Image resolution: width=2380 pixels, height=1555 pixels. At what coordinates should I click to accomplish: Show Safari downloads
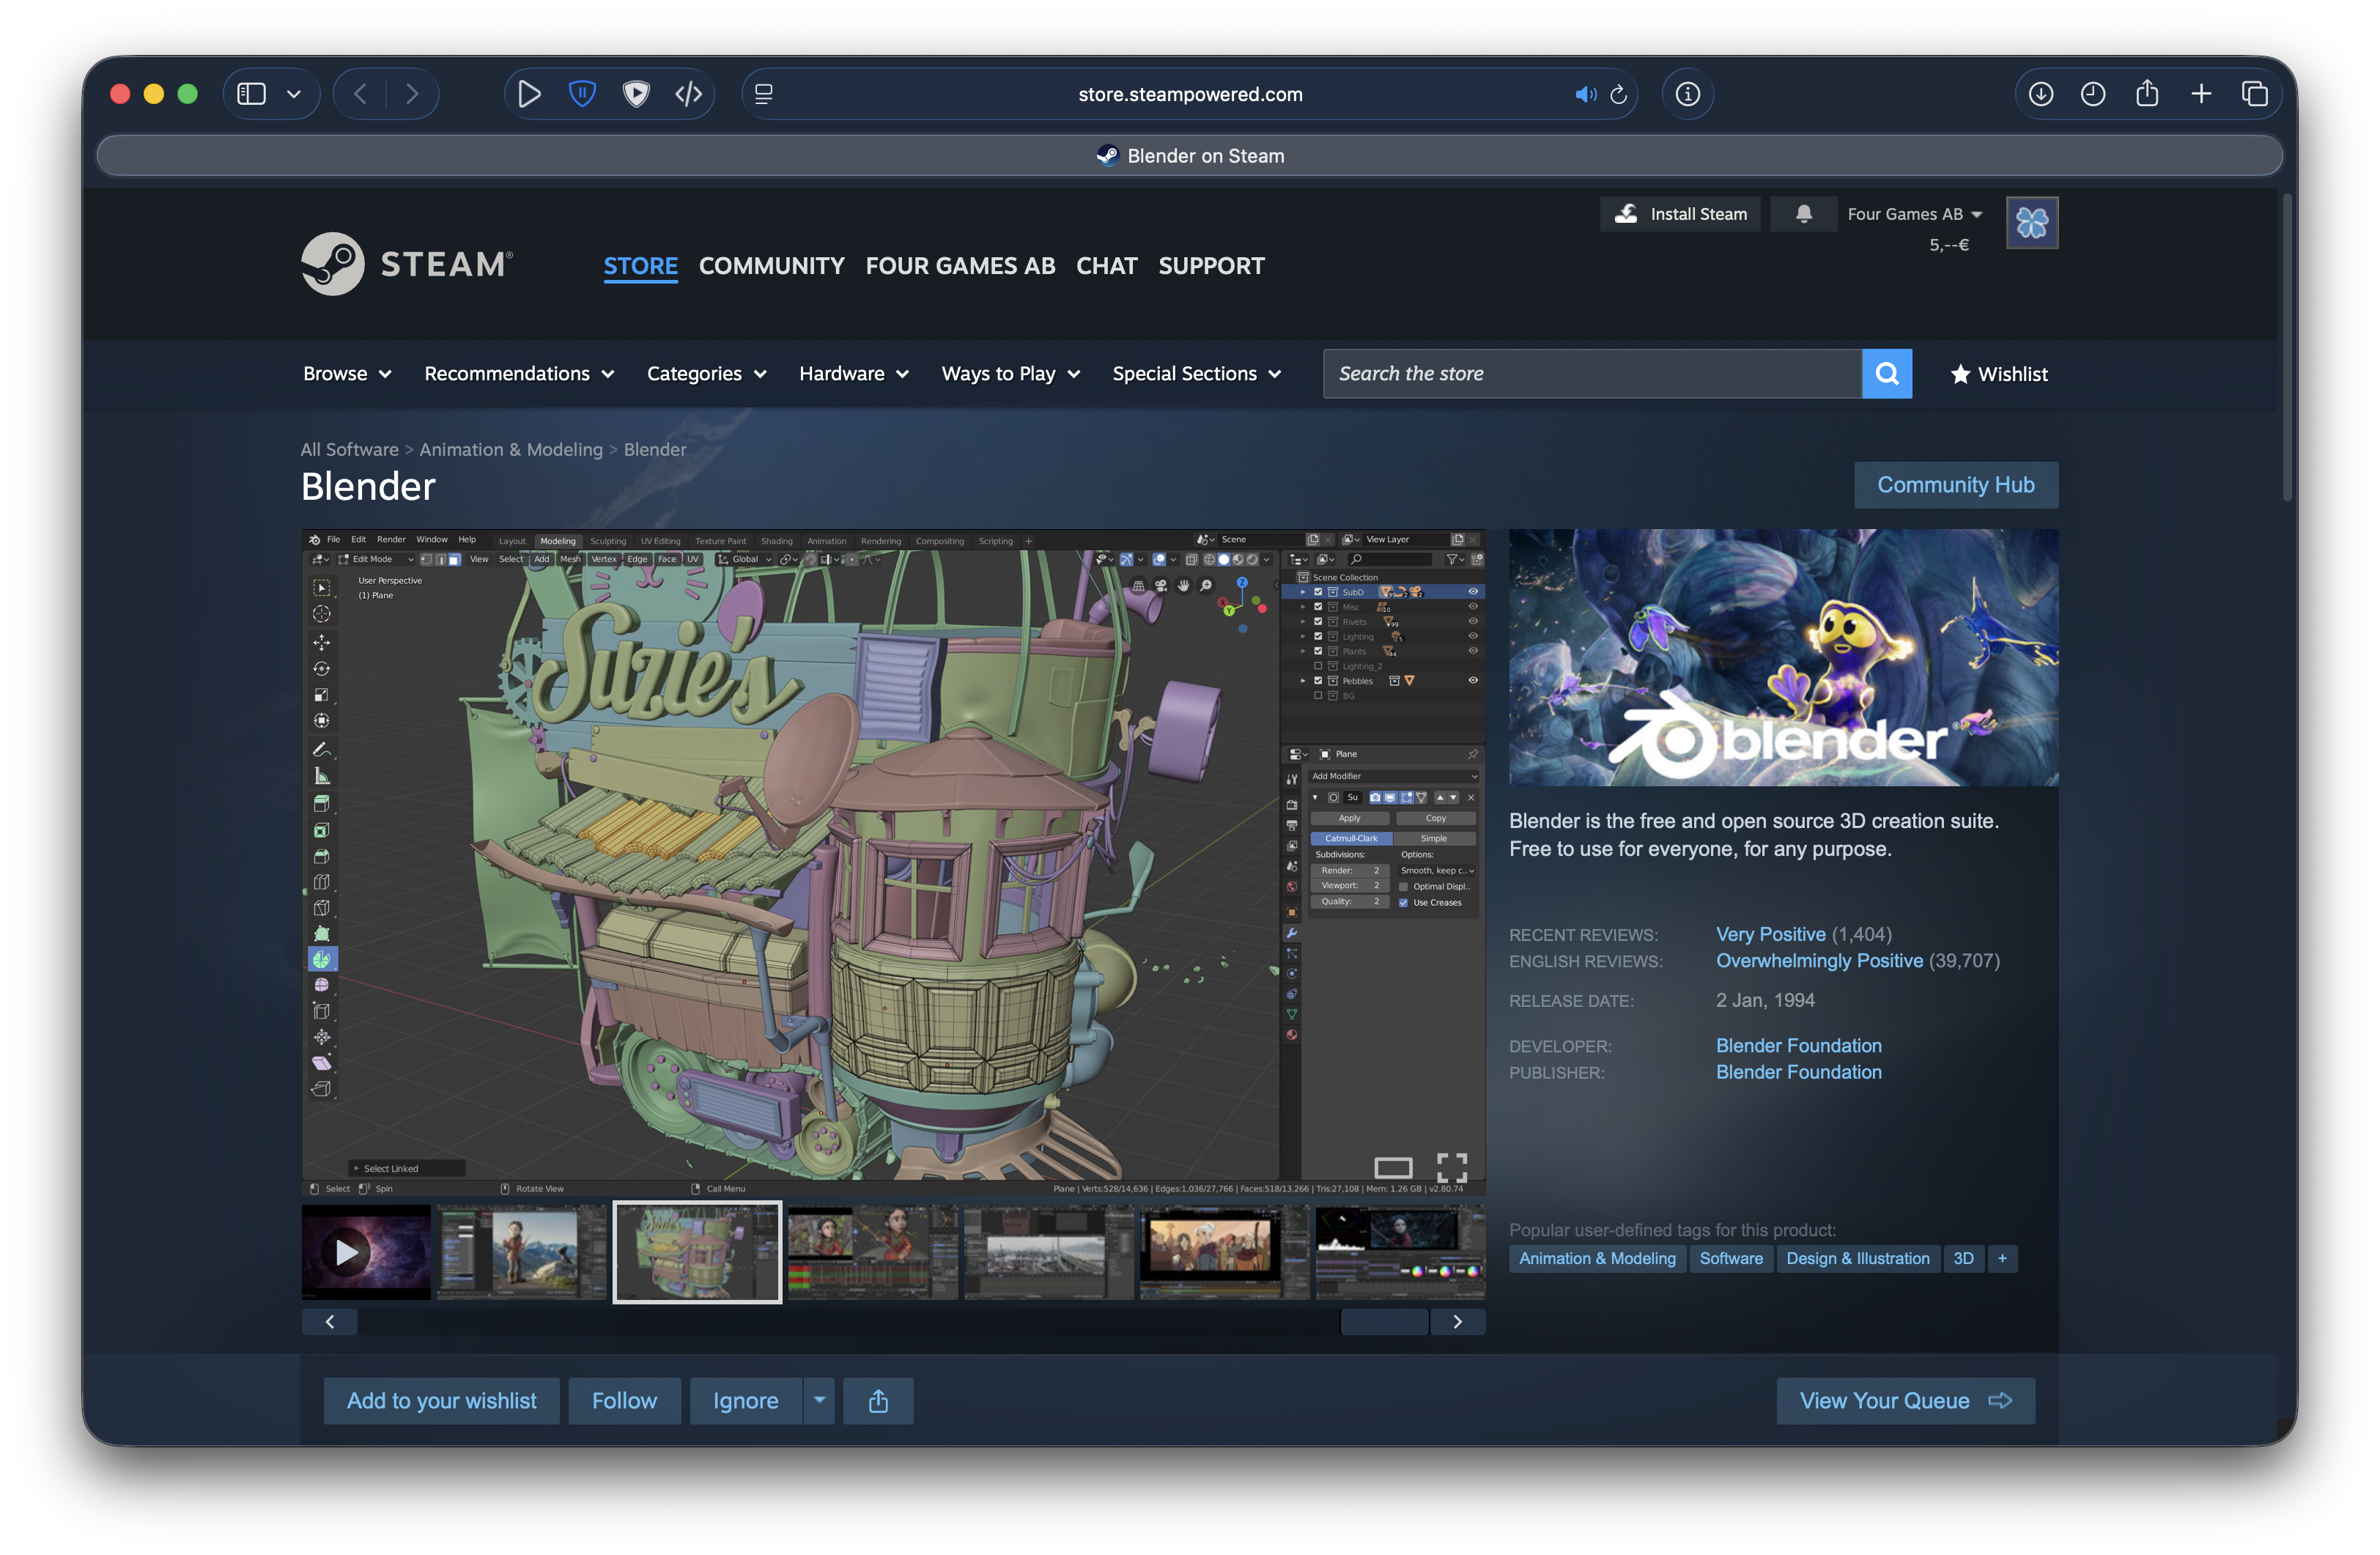(x=2041, y=94)
